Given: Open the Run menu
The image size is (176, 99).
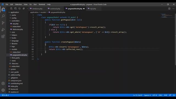Looking at the screenshot, I should tap(35, 4).
